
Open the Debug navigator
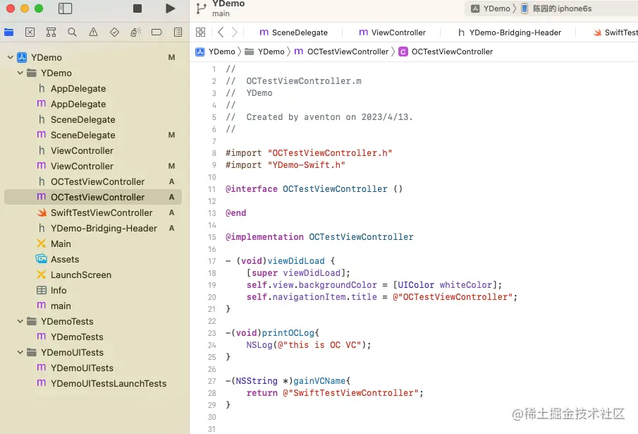point(135,32)
